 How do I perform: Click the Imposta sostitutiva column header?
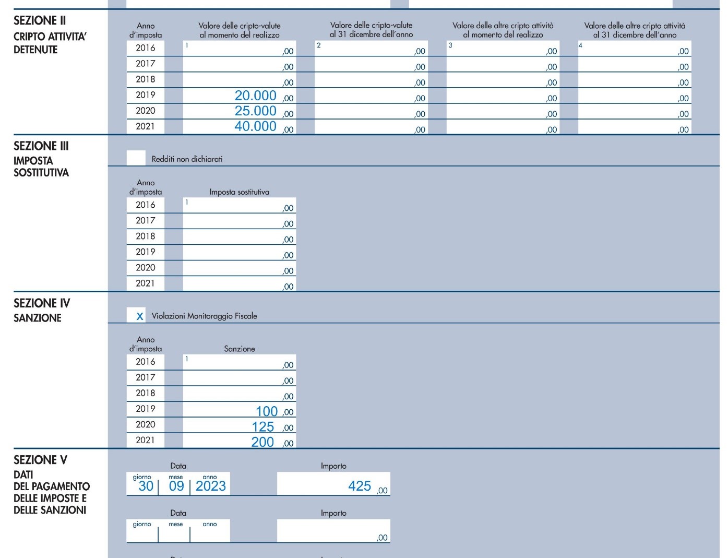coord(240,192)
